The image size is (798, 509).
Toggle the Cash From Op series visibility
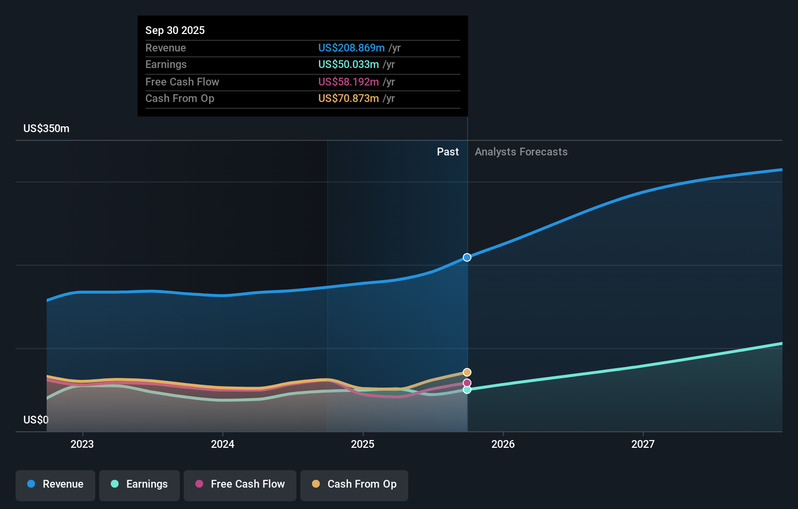(x=354, y=484)
